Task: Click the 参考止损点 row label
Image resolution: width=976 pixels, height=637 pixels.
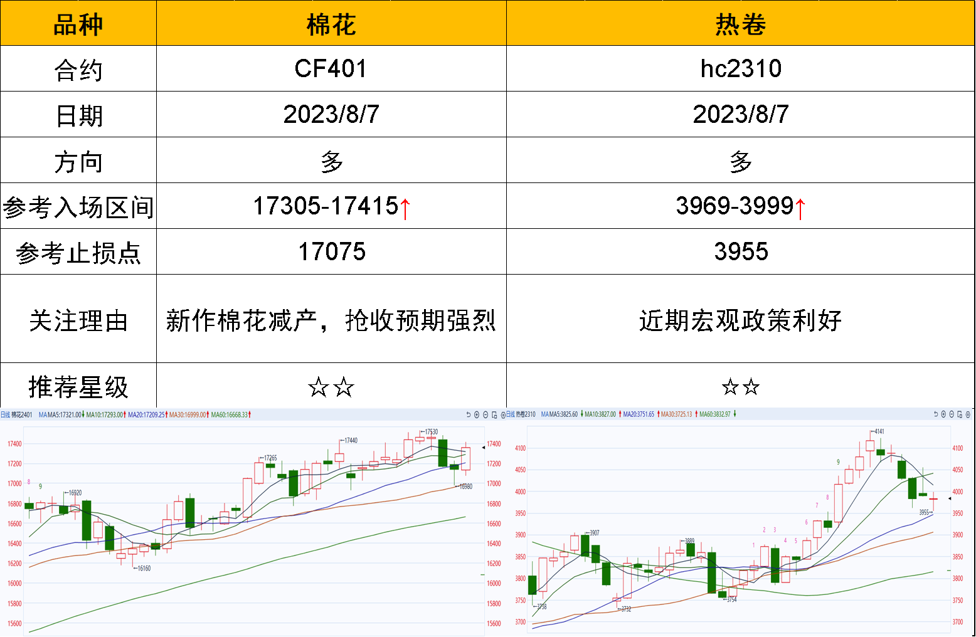Action: tap(78, 253)
